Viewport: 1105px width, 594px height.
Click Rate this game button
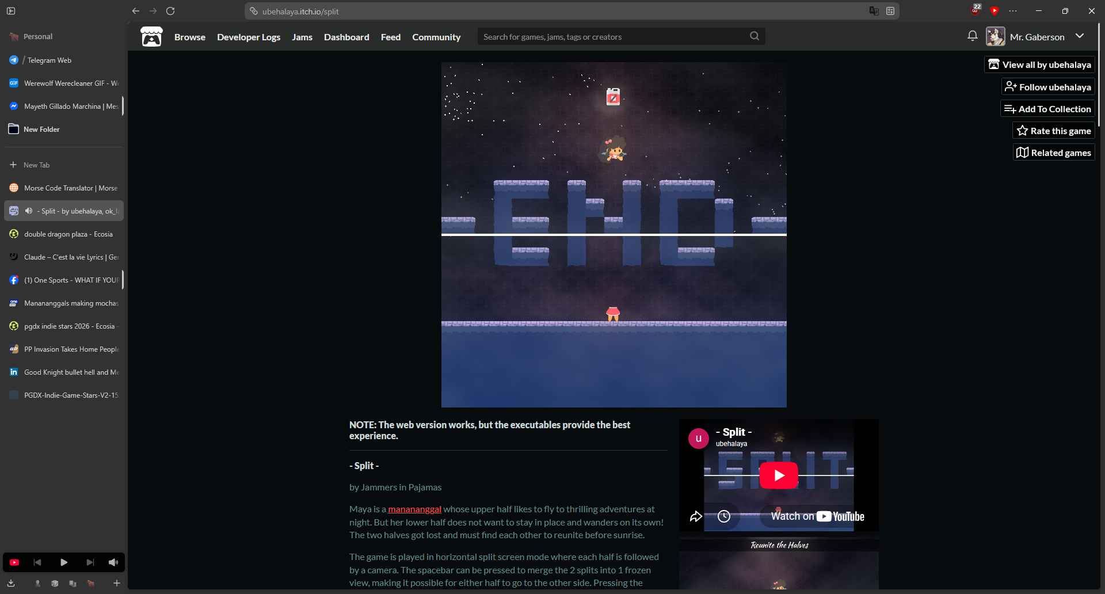pyautogui.click(x=1054, y=131)
